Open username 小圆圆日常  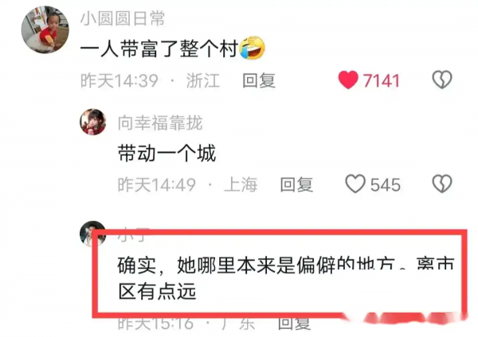(x=123, y=18)
